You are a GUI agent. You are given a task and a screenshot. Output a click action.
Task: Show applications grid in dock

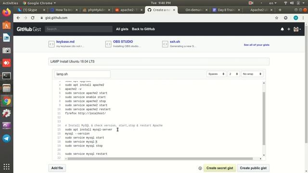[x=6, y=167]
